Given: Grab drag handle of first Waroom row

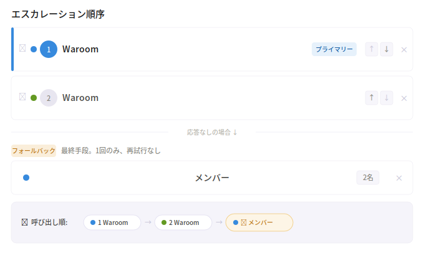Looking at the screenshot, I should tap(22, 48).
